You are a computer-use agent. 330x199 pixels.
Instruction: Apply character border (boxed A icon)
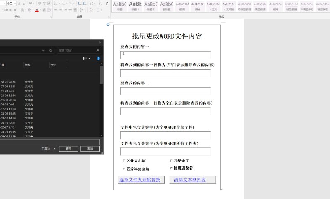pyautogui.click(x=49, y=3)
